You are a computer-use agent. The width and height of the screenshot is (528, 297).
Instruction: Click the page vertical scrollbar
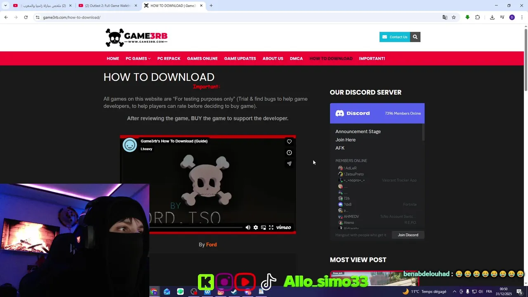click(526, 60)
